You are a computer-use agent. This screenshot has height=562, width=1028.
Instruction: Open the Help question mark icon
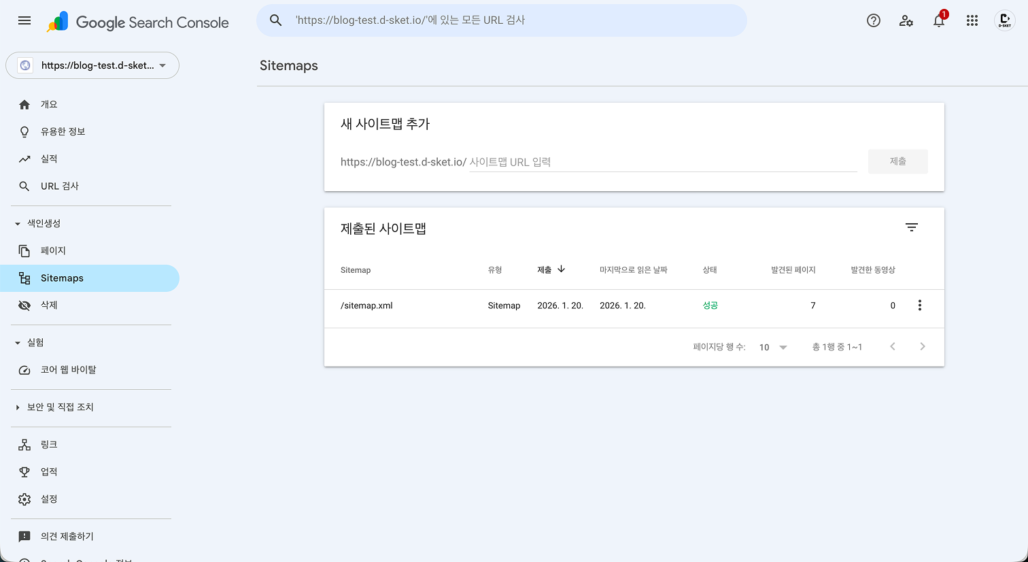873,20
